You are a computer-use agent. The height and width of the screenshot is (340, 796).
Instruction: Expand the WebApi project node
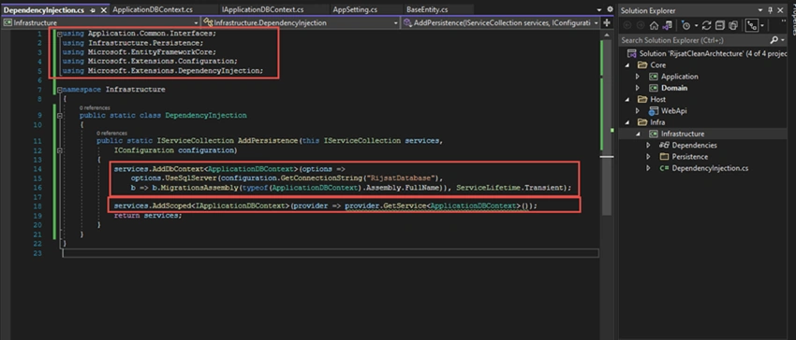pos(638,110)
